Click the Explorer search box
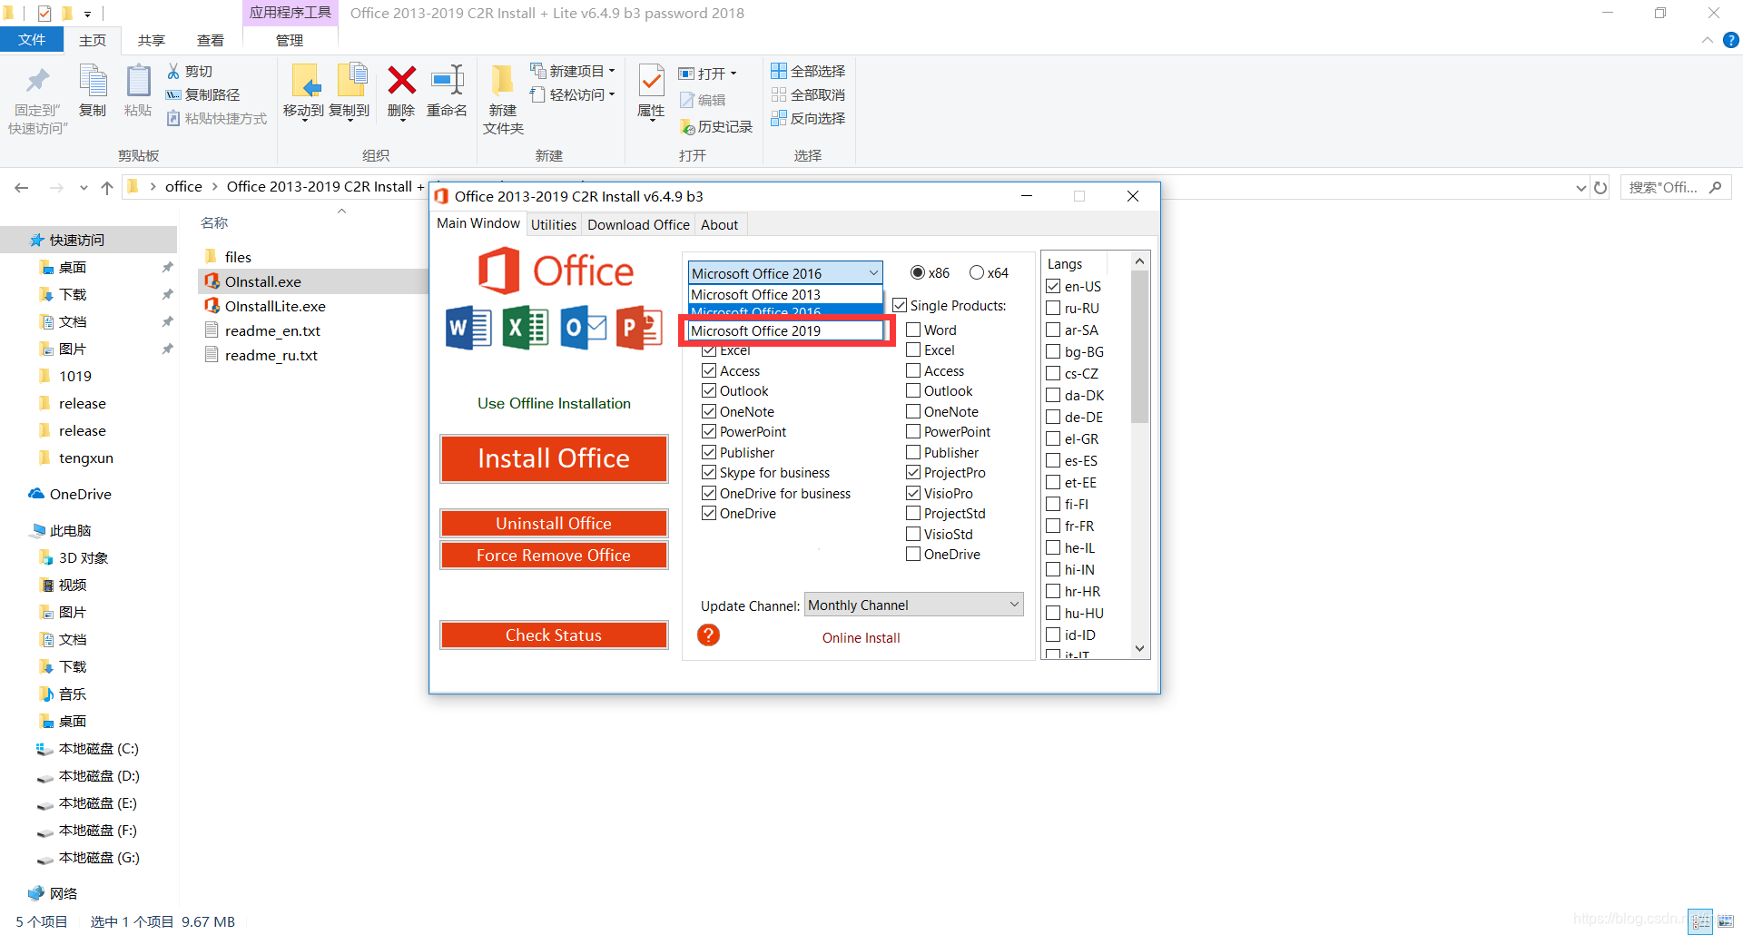1743x935 pixels. 1676,188
